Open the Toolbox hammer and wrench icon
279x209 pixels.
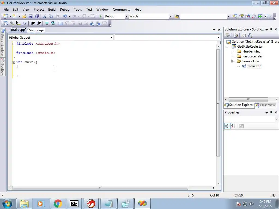(254, 16)
